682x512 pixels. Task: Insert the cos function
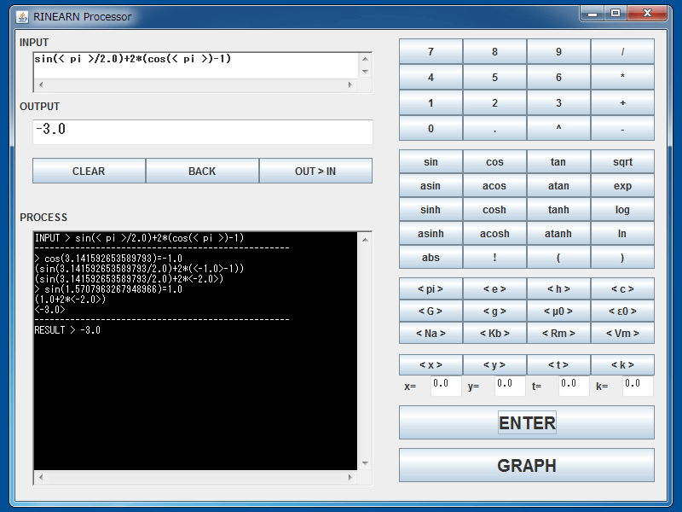pos(494,162)
